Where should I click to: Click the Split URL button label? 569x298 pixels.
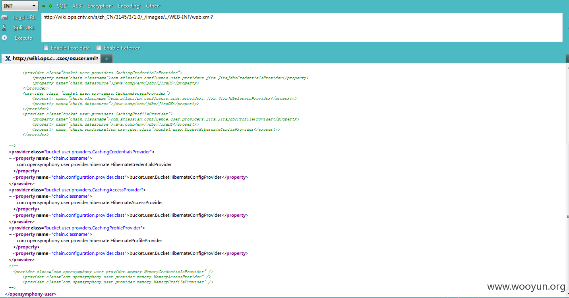coord(24,28)
